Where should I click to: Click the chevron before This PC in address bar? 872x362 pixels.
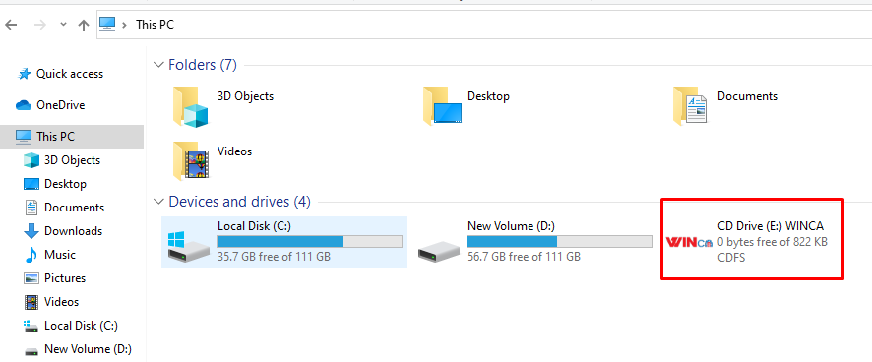tap(125, 25)
